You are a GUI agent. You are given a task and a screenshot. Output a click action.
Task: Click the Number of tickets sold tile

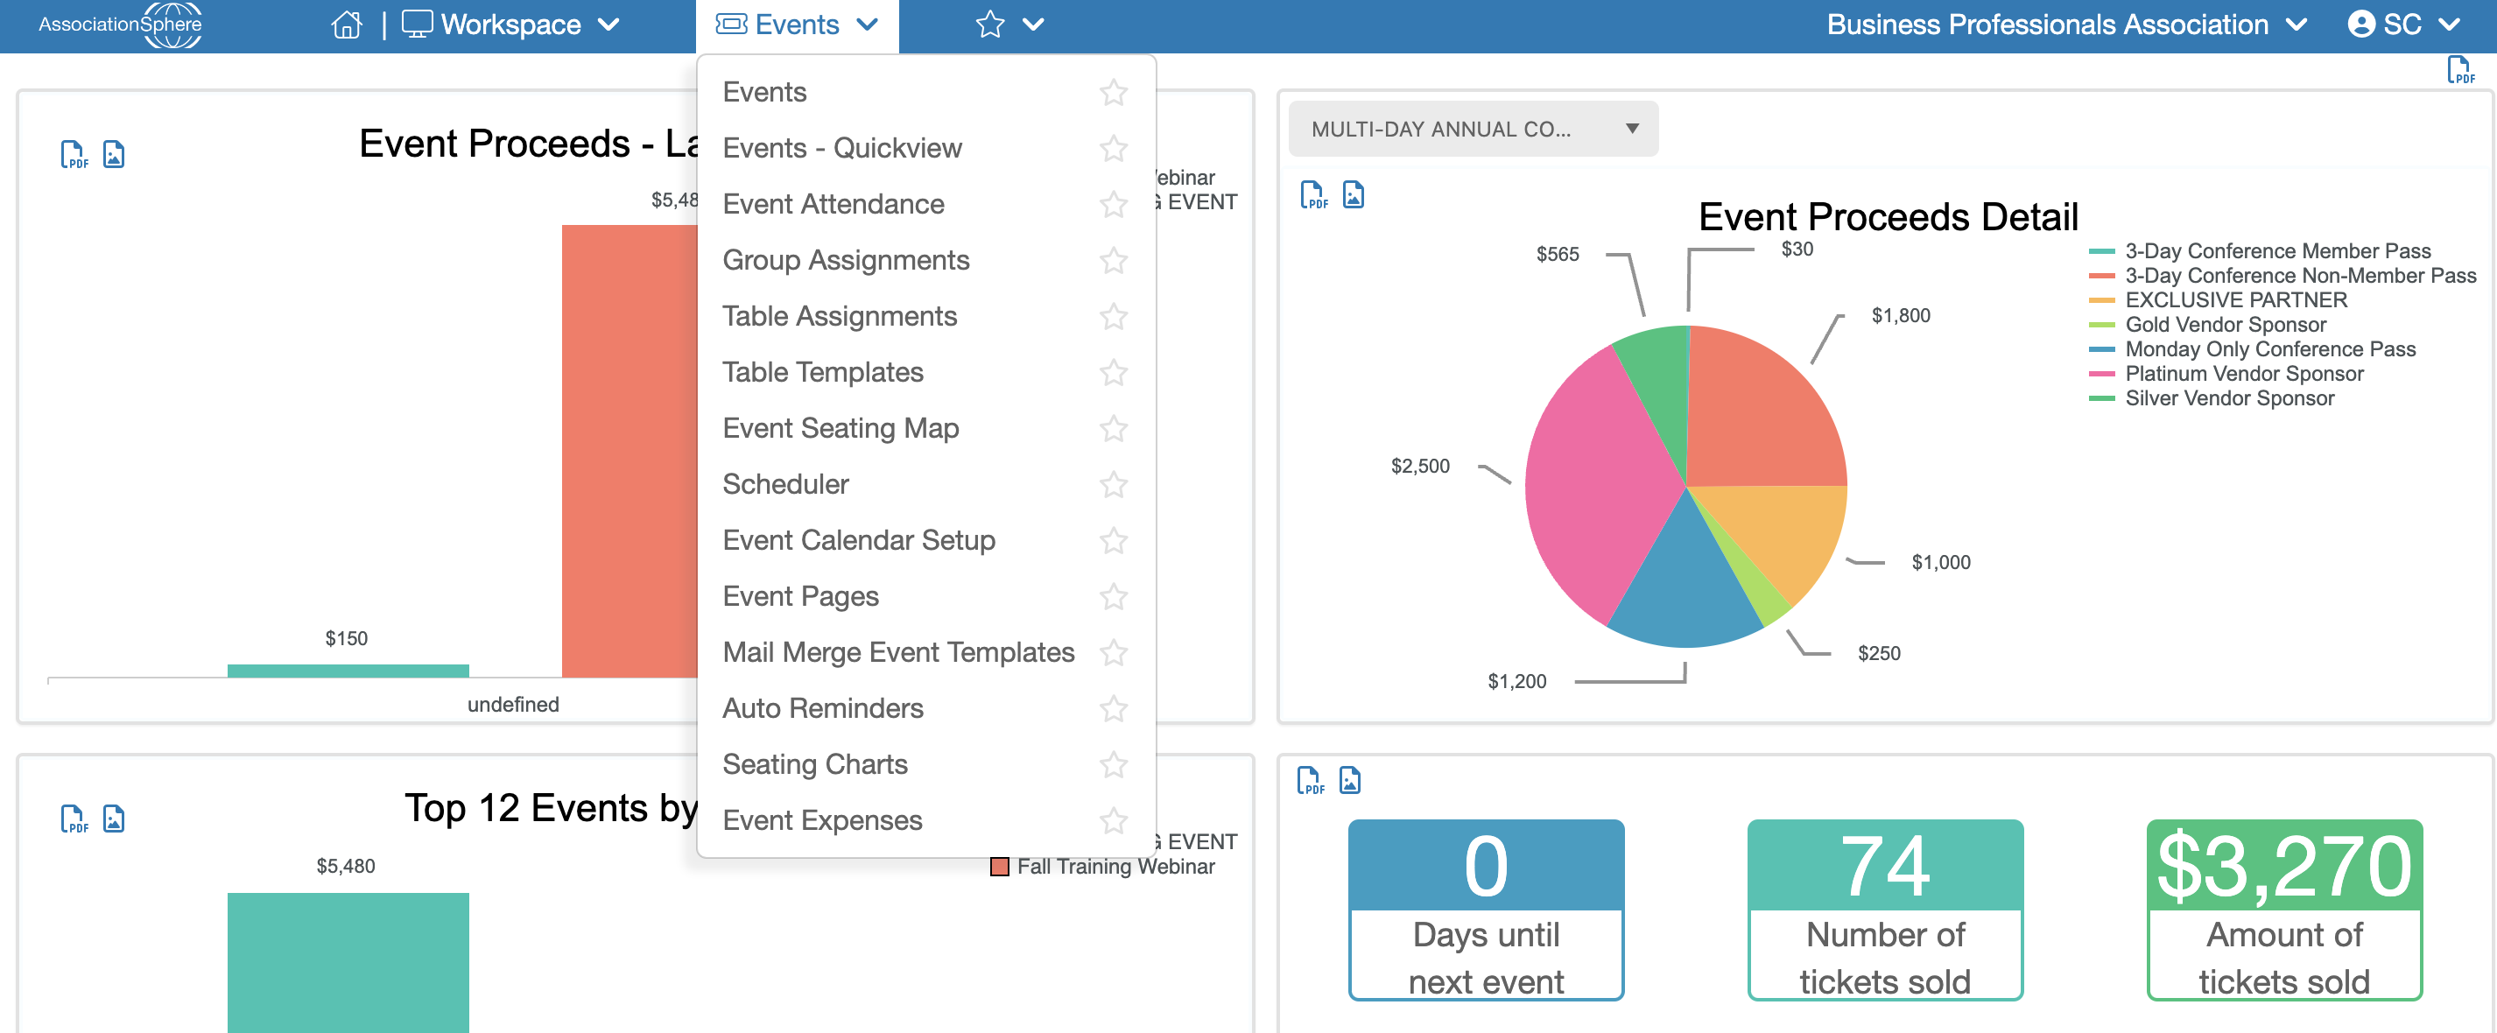tap(1884, 910)
